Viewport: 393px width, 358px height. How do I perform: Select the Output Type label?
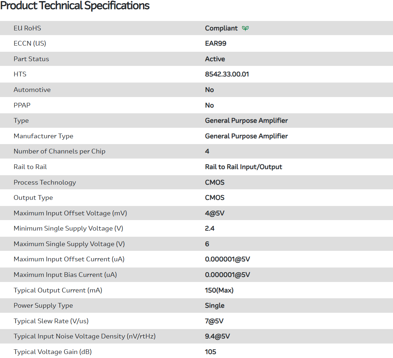pos(33,198)
